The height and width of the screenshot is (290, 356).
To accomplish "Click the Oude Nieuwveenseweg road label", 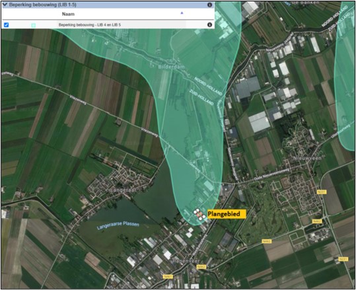I will (271, 175).
